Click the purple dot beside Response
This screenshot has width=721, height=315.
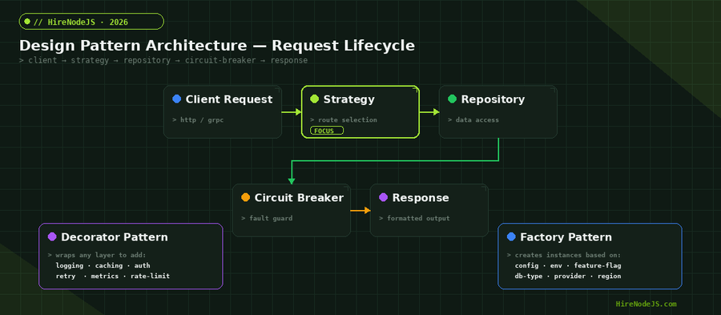(x=384, y=197)
